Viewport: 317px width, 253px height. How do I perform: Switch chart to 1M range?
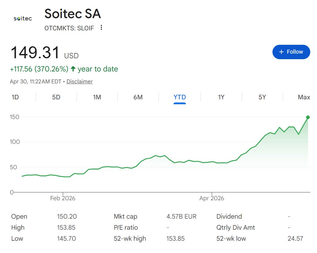[97, 97]
